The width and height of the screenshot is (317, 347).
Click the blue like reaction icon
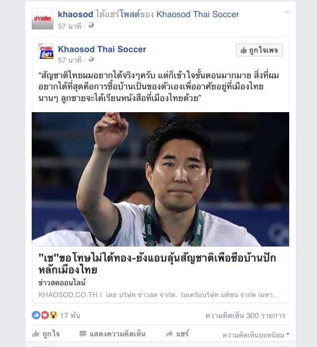36,315
